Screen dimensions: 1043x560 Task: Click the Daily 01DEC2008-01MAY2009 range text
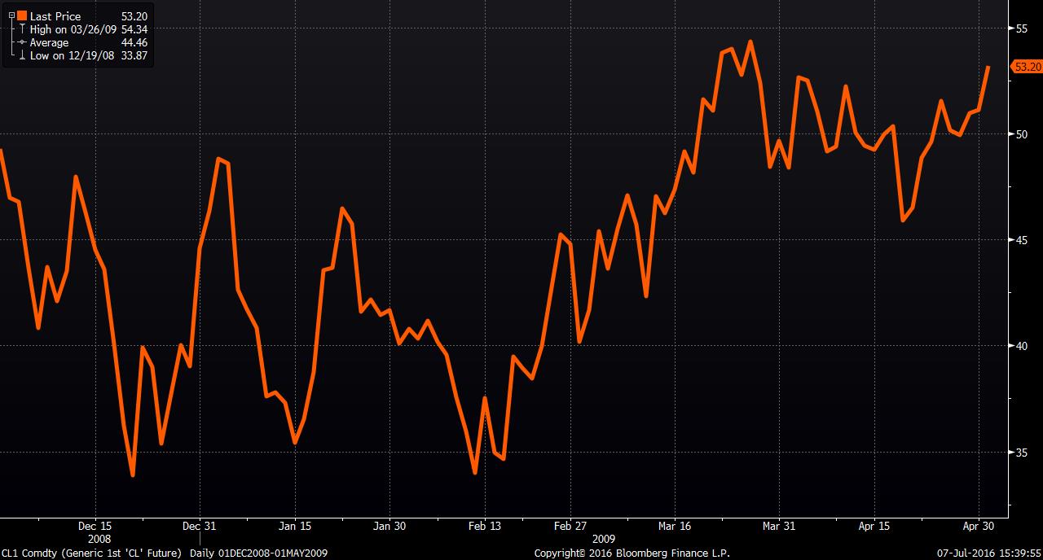tap(258, 553)
